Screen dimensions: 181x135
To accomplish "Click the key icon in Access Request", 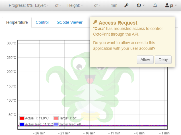I will (x=95, y=22).
